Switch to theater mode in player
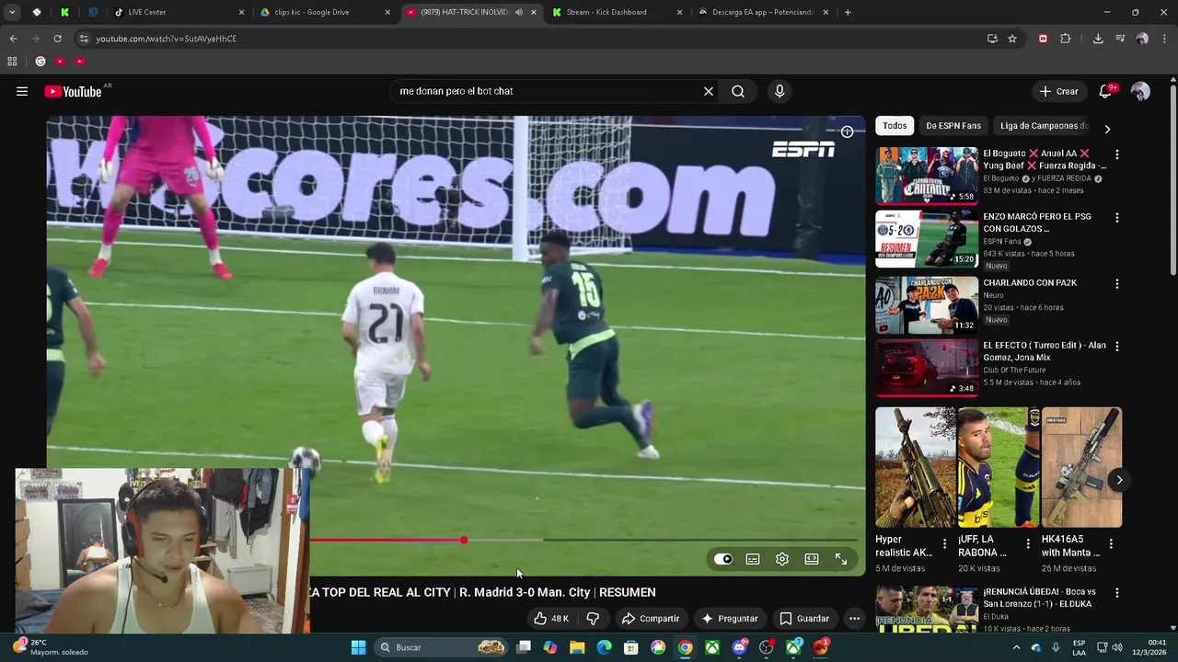The image size is (1178, 662). (x=812, y=559)
